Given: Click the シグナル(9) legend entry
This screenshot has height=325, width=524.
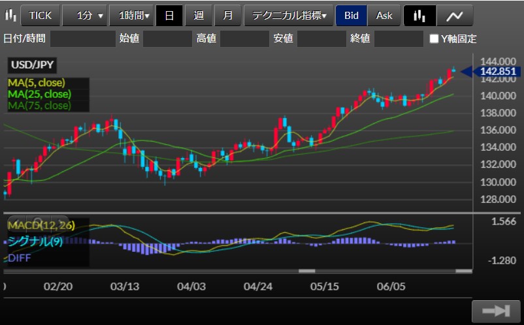Looking at the screenshot, I should coord(35,241).
